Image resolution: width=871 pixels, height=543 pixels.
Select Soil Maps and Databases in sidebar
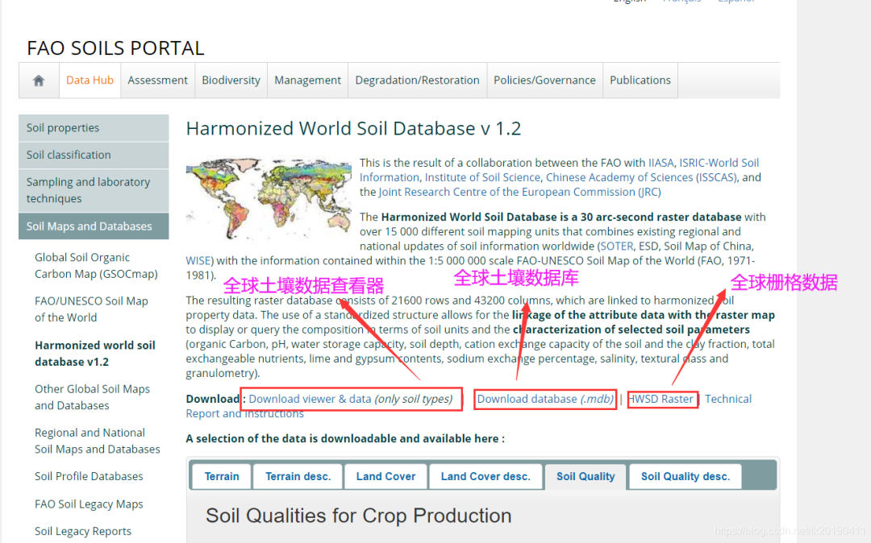(90, 226)
